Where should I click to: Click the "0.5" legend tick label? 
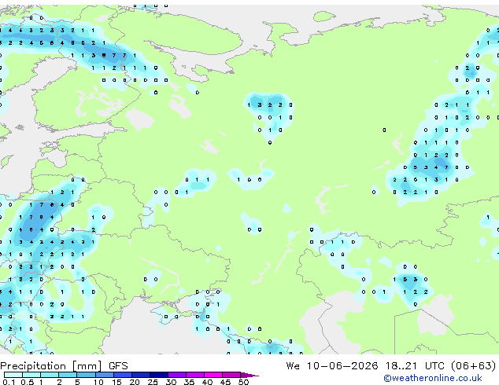[x=28, y=382]
